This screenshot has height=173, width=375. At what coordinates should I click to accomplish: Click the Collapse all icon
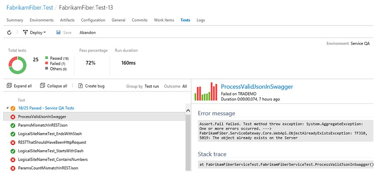coord(42,85)
